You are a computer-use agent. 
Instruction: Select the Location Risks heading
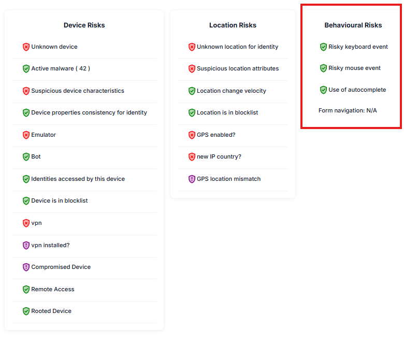(233, 25)
